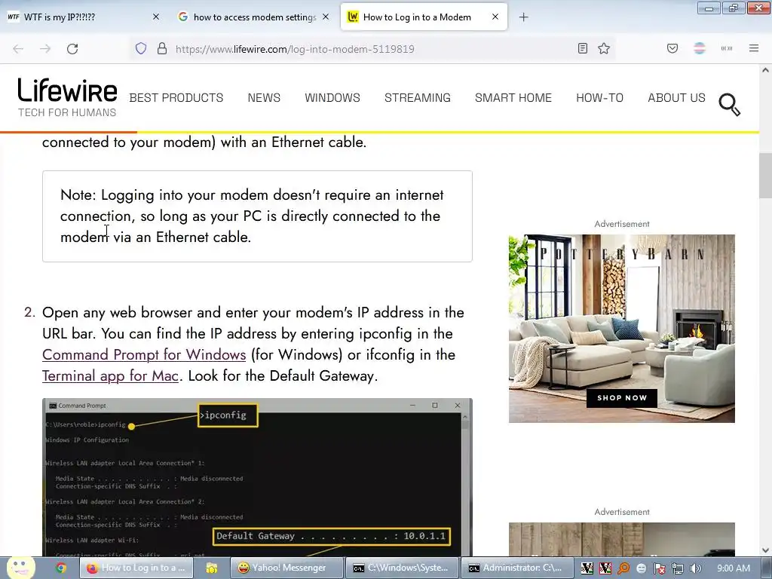Go forward with the browser forward arrow
772x579 pixels.
(45, 49)
